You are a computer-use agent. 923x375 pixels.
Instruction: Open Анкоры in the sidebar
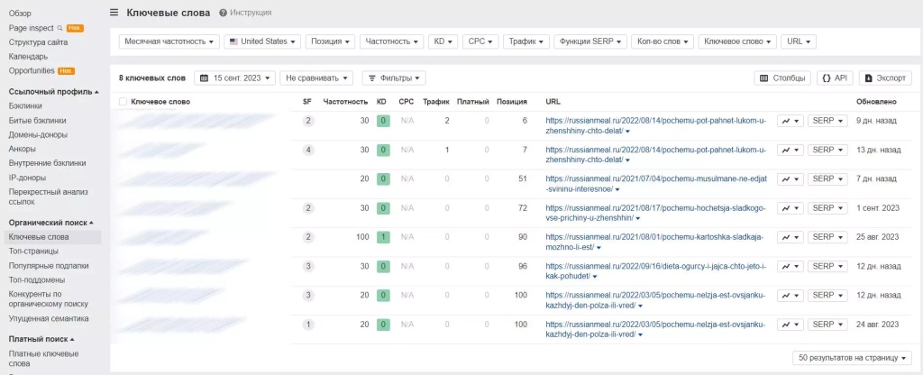tap(23, 149)
